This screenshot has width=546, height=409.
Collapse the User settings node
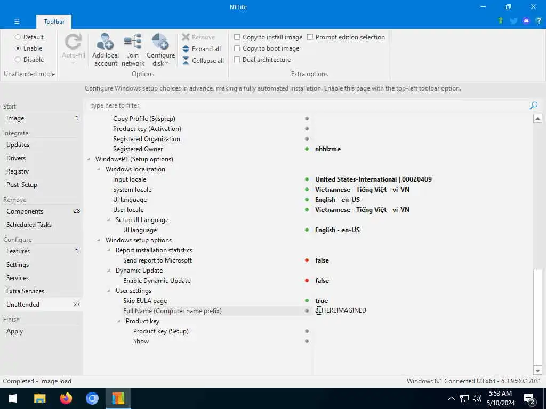109,291
